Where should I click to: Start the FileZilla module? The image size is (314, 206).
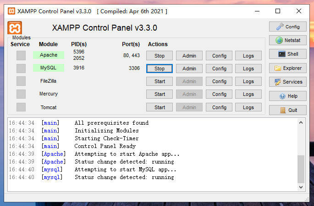(x=160, y=81)
